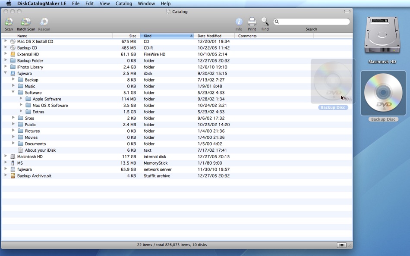410x256 pixels.
Task: Open the Help menu
Action: click(166, 3)
